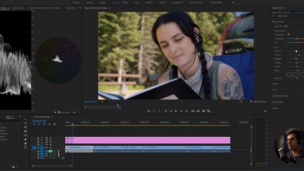
Task: Select the Ripple Edit tool
Action: point(25,127)
